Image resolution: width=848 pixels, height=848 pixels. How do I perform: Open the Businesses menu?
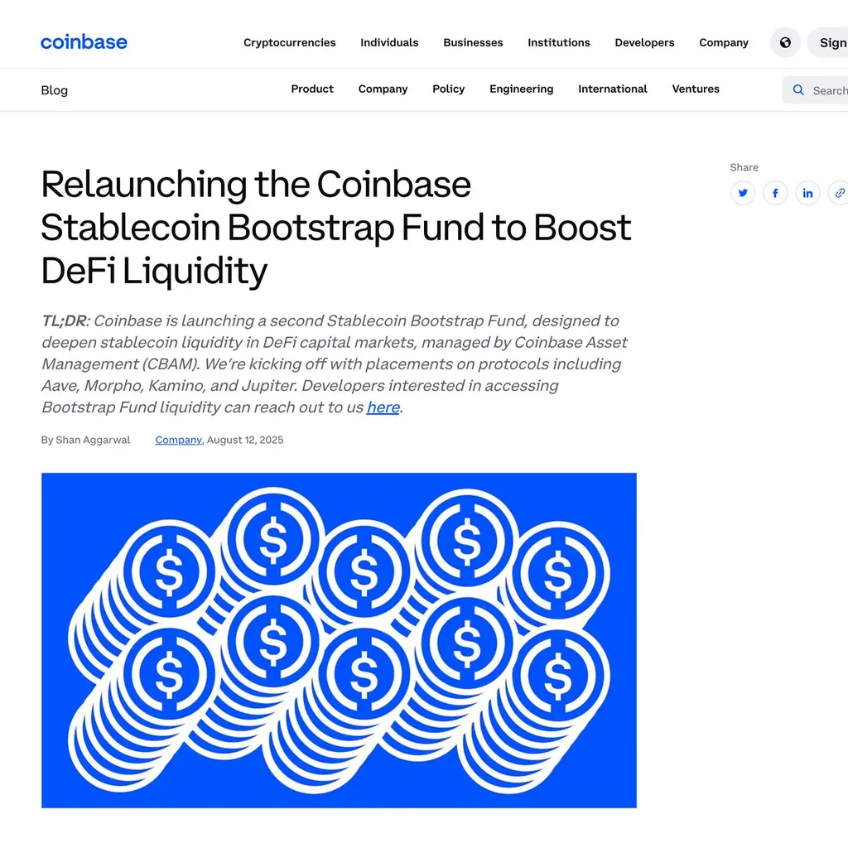[473, 42]
